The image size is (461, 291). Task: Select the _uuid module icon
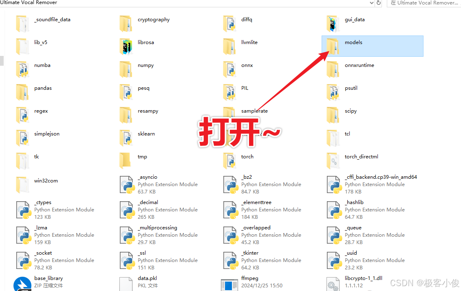click(334, 261)
